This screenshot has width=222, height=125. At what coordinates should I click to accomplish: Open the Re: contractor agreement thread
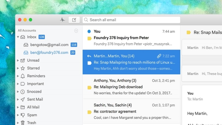(x=131, y=111)
